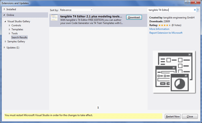Select Updates (1) category
This screenshot has width=202, height=123.
point(13,48)
